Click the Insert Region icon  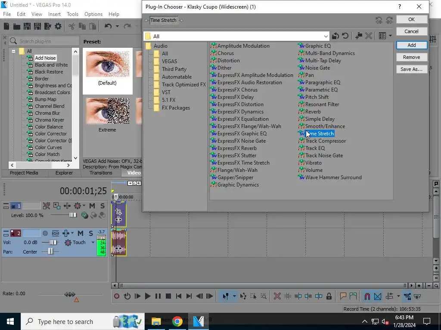point(353,296)
